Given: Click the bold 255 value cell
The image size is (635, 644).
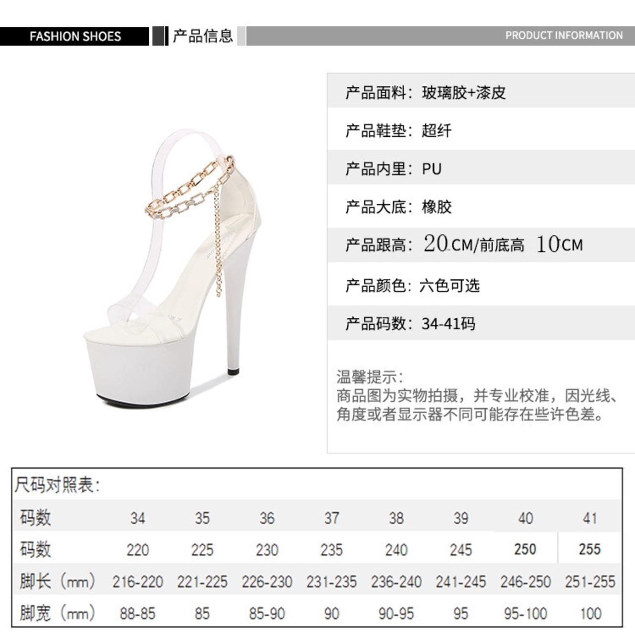Looking at the screenshot, I should 590,549.
